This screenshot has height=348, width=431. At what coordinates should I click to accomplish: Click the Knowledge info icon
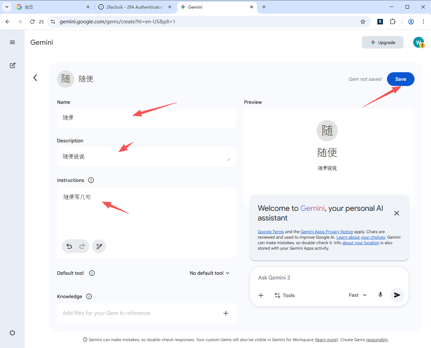coord(89,296)
